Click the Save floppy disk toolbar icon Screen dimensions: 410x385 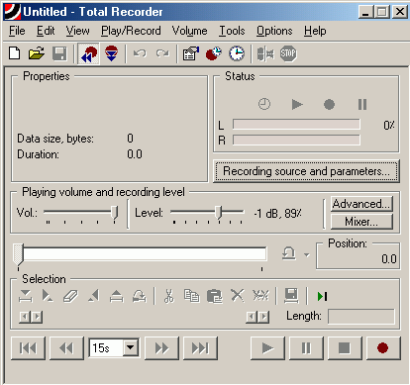click(x=59, y=53)
